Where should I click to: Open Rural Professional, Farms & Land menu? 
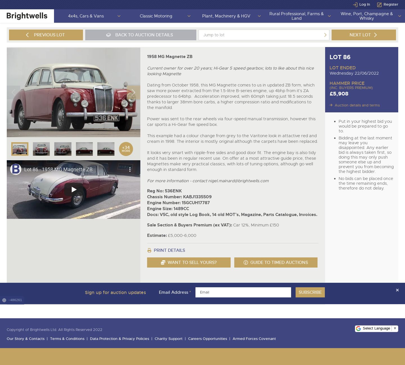click(296, 16)
